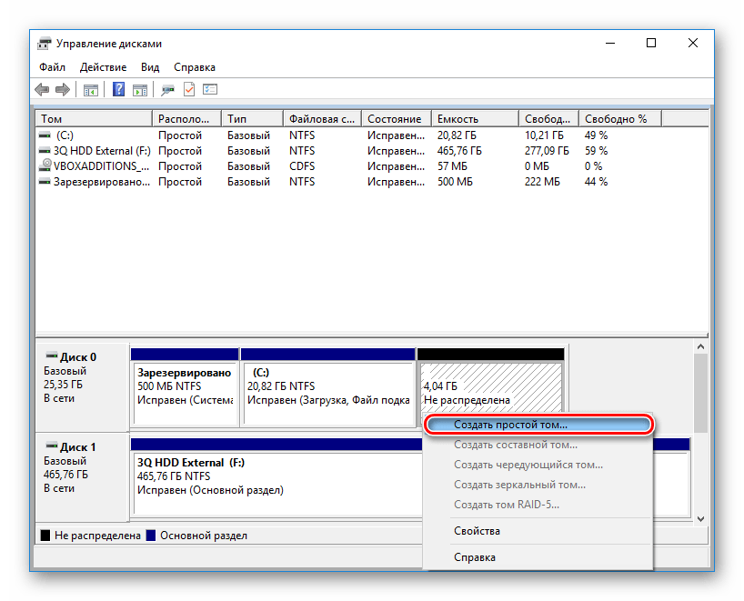Click the show/hide action pane icon

tap(140, 89)
